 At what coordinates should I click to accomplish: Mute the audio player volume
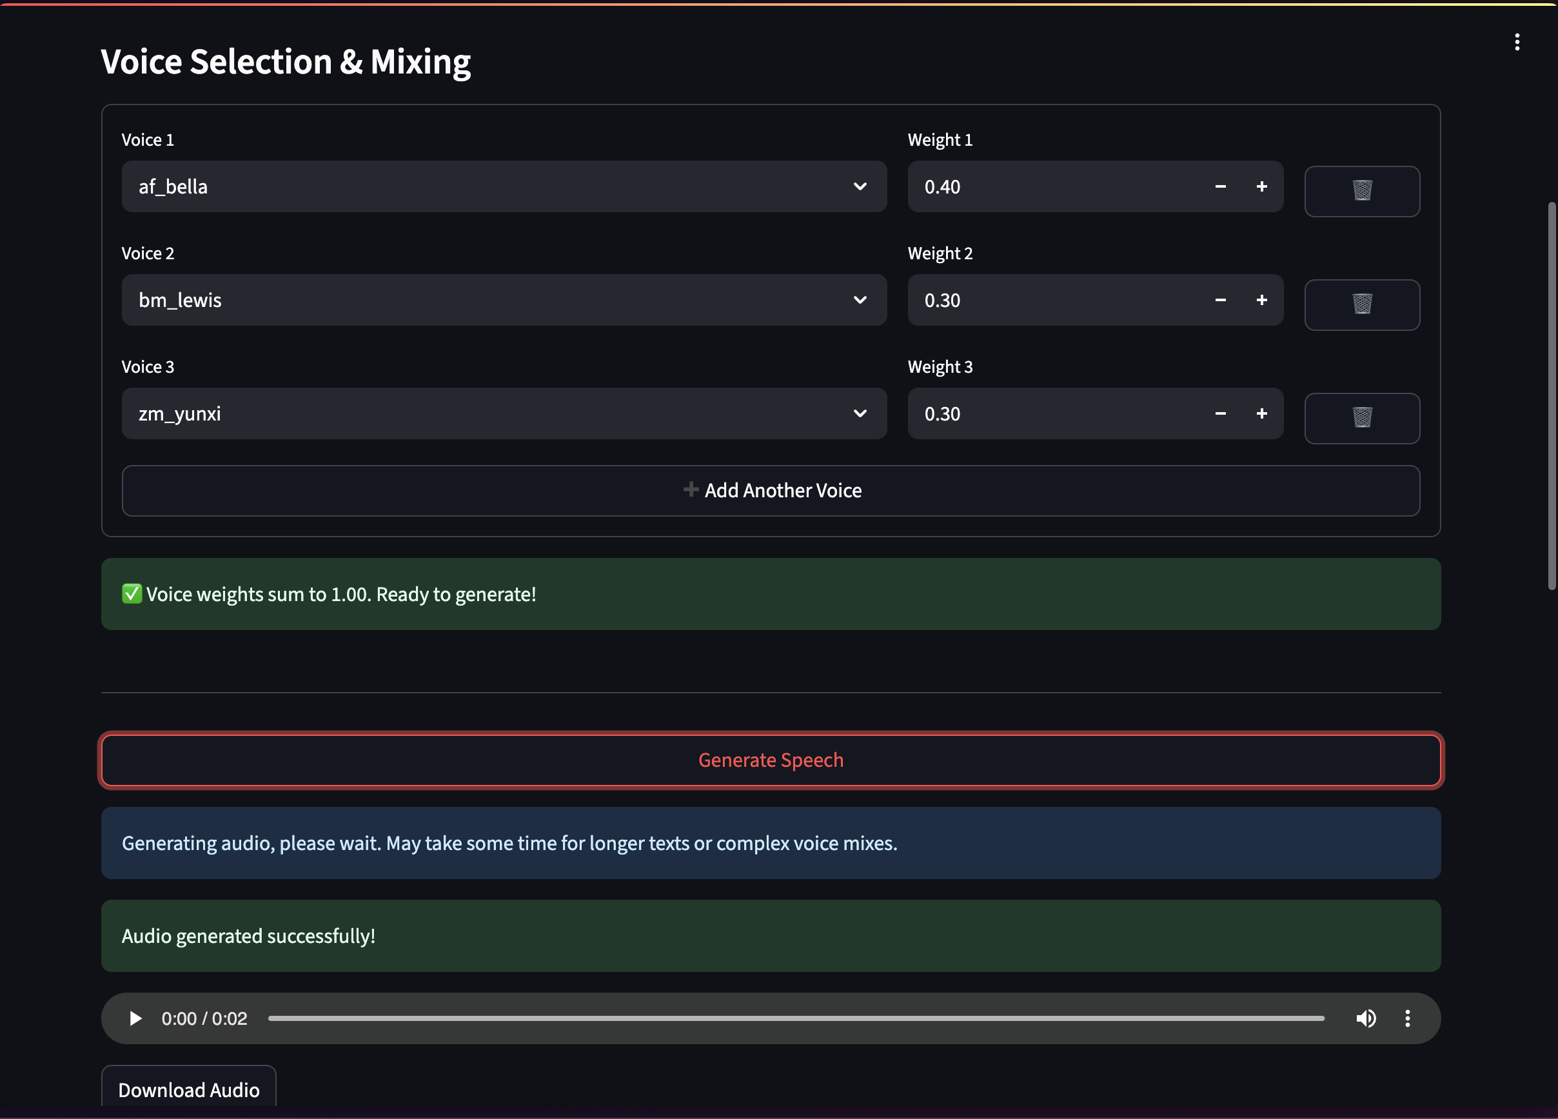[x=1366, y=1018]
